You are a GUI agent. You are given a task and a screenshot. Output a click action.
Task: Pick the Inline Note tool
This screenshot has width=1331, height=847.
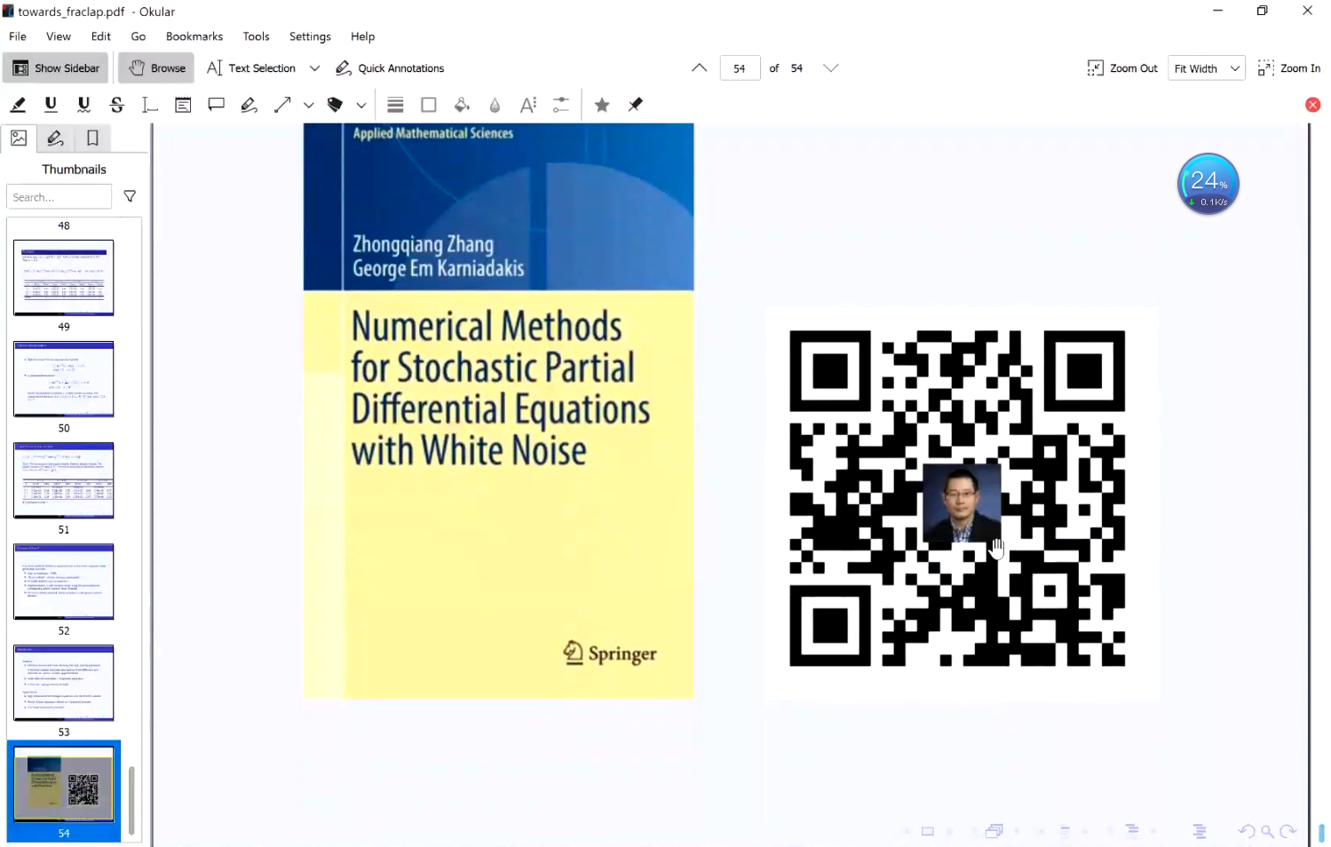(183, 105)
